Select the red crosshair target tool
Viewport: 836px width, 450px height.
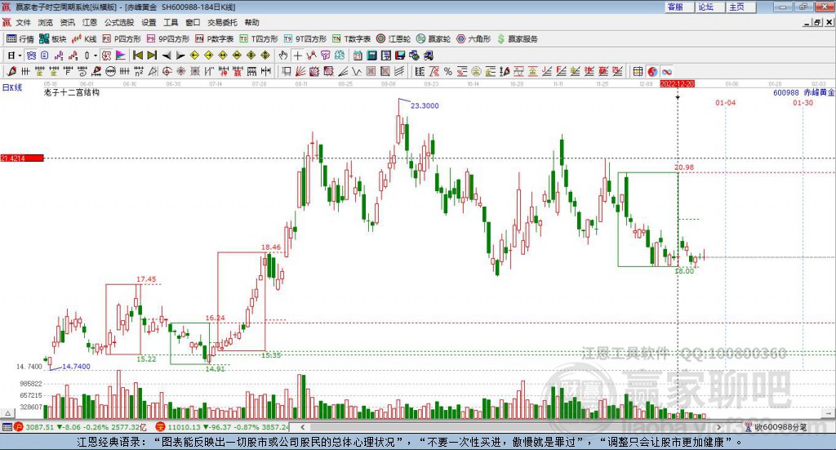tap(167, 71)
